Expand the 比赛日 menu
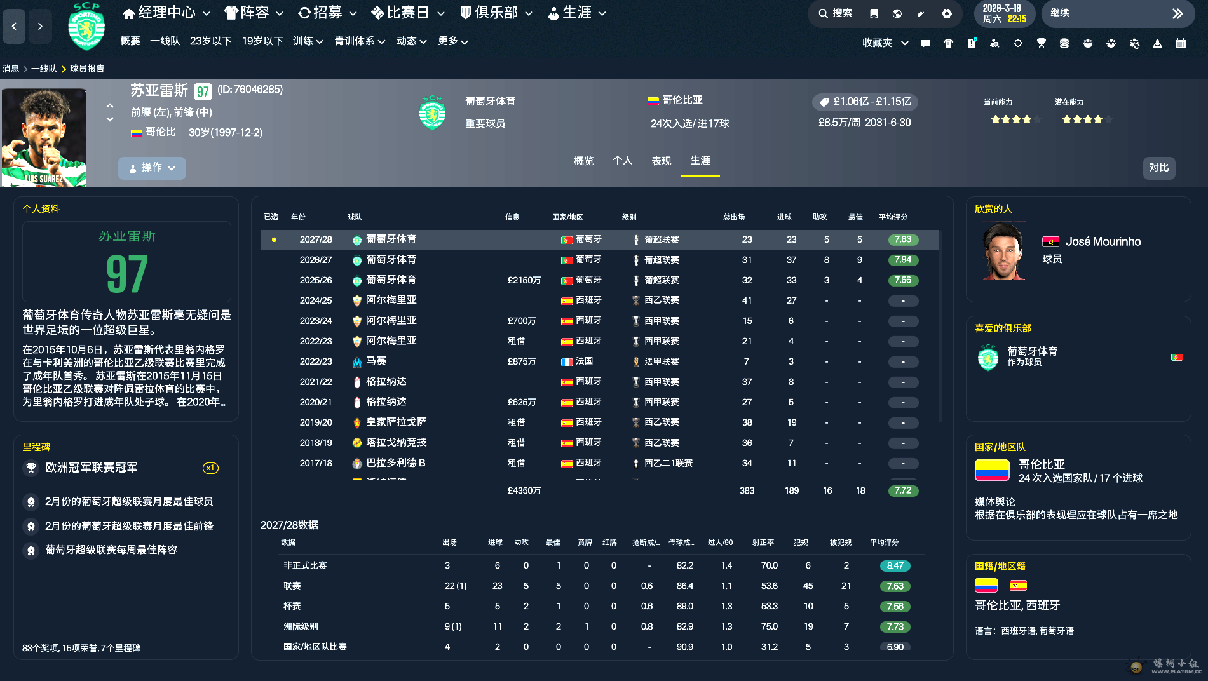The width and height of the screenshot is (1208, 681). tap(408, 13)
